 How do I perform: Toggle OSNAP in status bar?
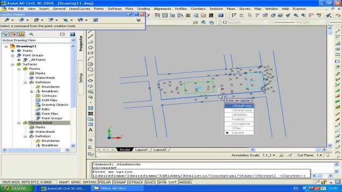[x=120, y=182]
